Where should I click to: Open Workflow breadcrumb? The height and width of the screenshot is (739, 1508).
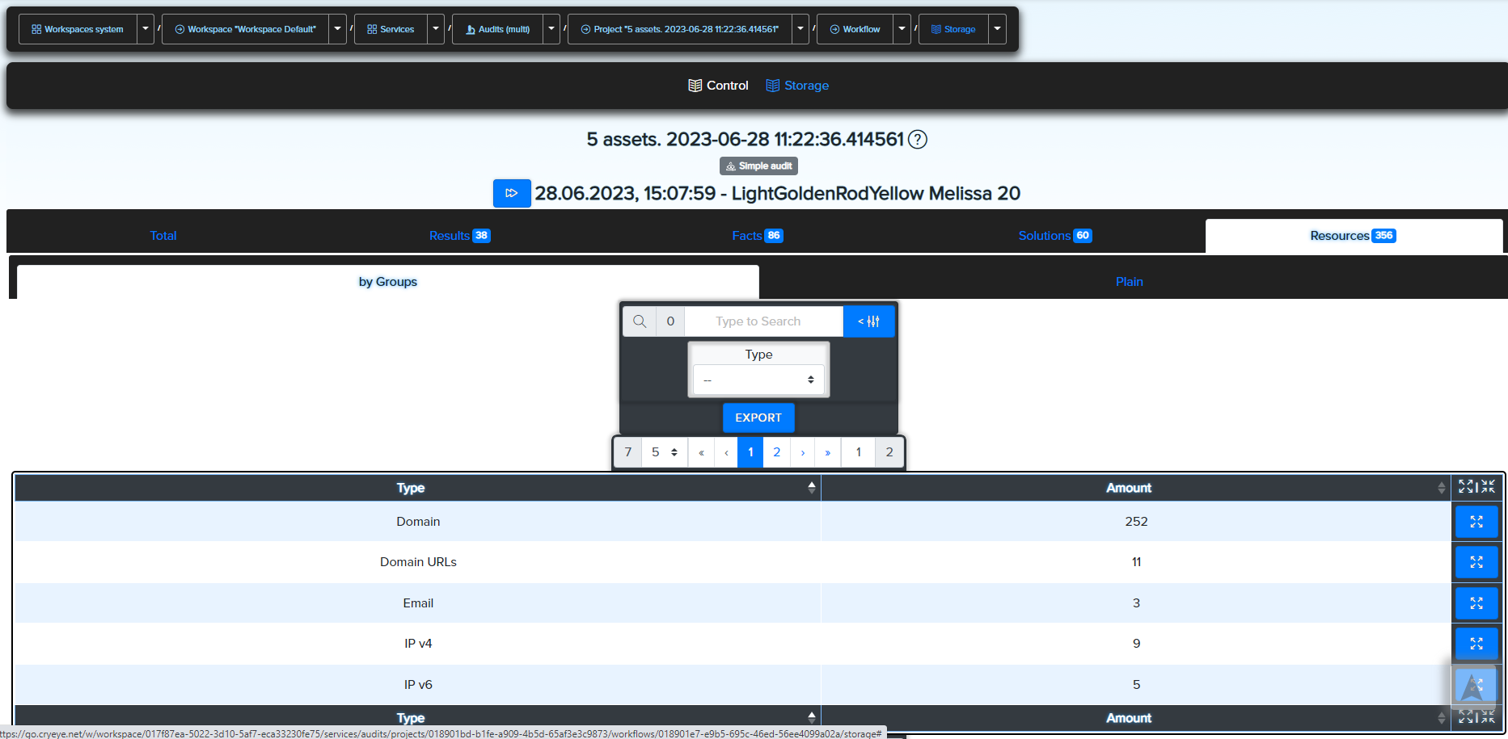click(x=855, y=29)
